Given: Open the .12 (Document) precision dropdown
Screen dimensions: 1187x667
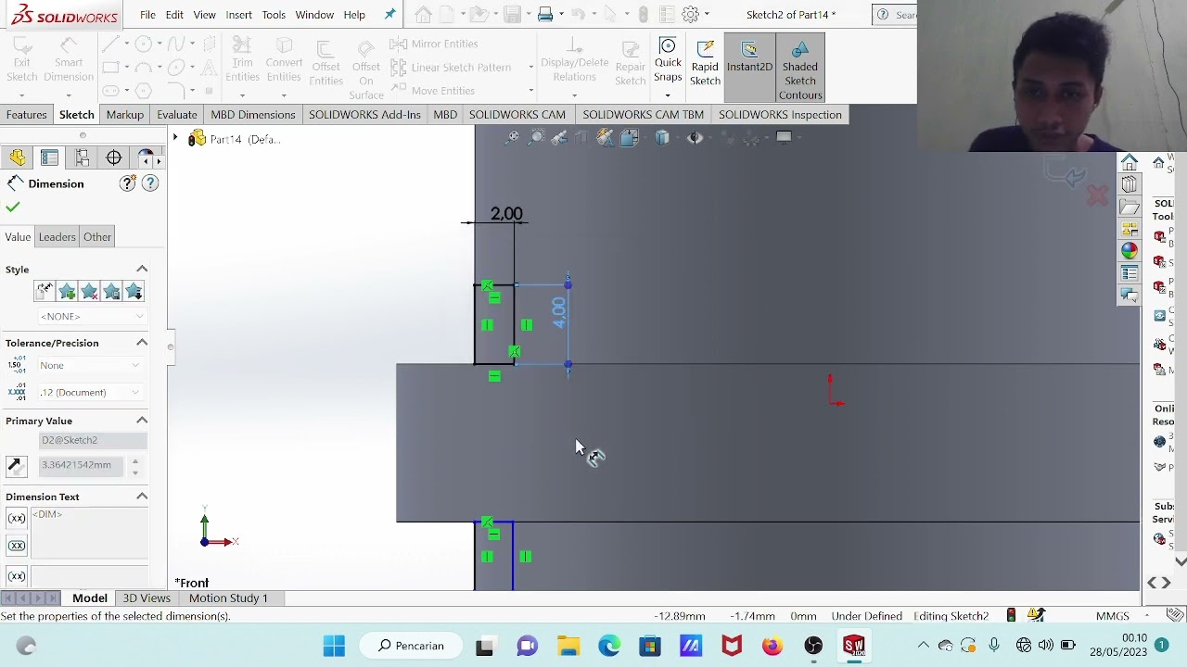Looking at the screenshot, I should (91, 392).
